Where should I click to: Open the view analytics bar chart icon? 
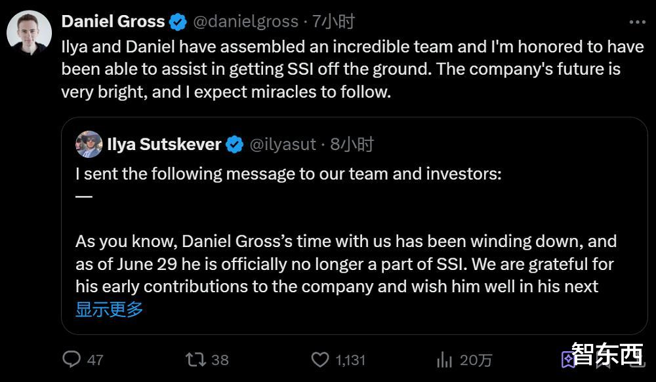click(x=444, y=359)
